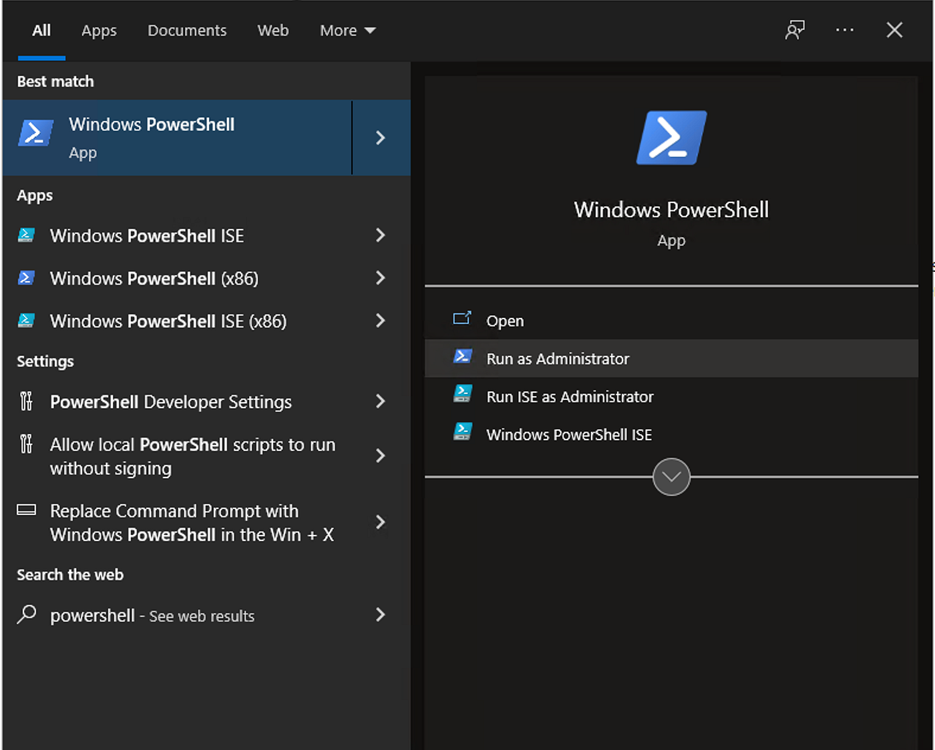
Task: Click the Windows PowerShell ISE icon
Action: [26, 235]
